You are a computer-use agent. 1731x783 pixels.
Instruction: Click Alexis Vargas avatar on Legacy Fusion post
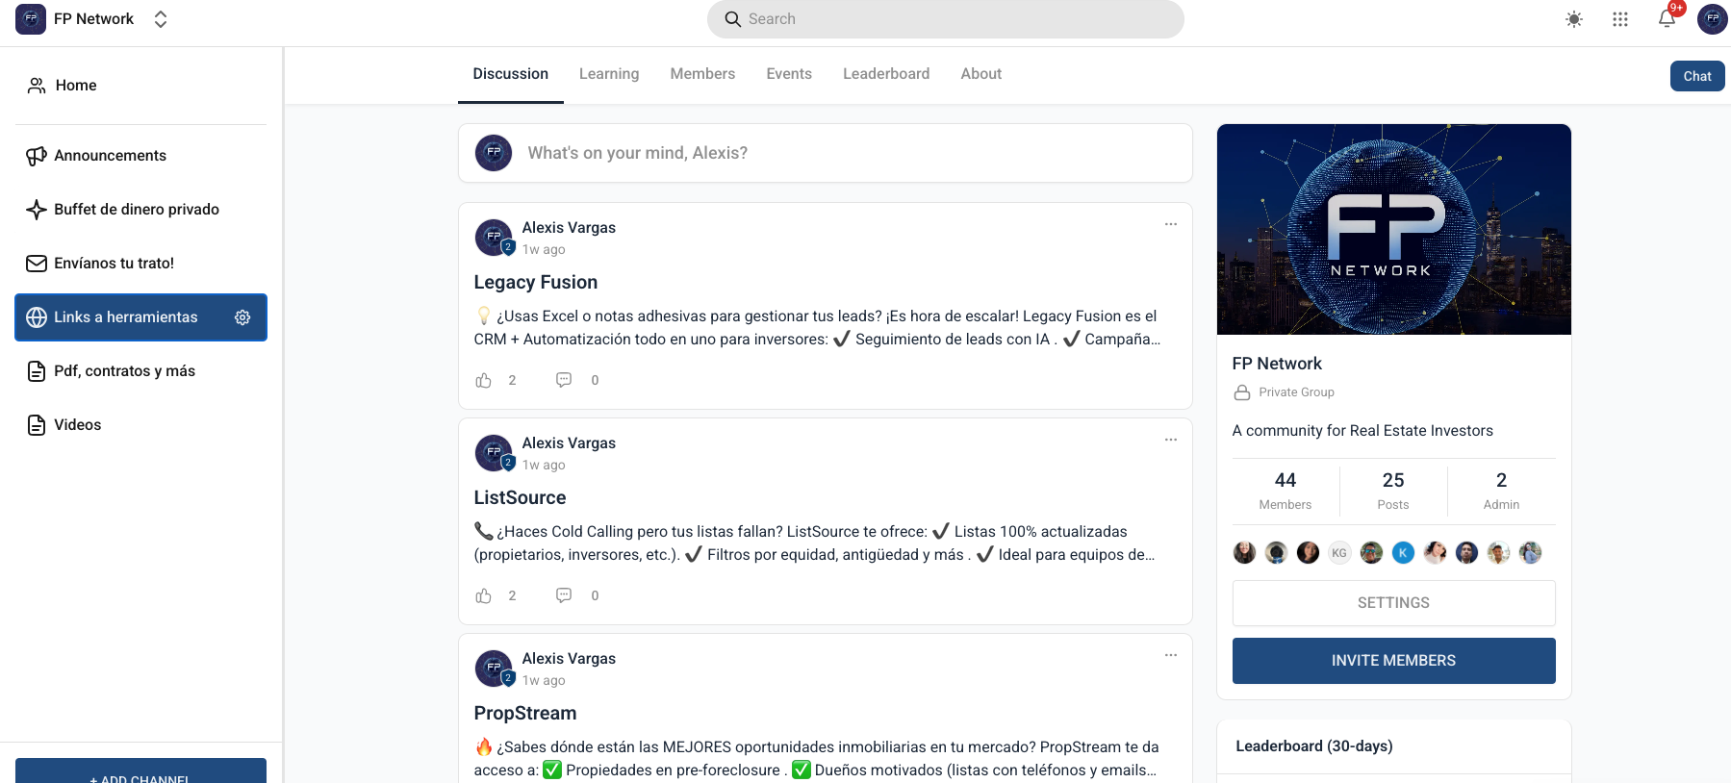click(x=494, y=238)
